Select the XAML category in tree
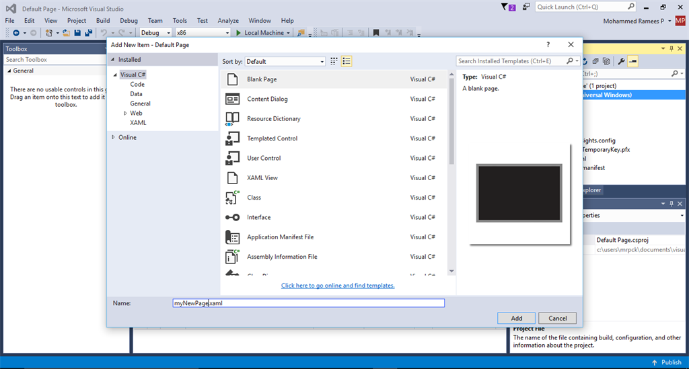Screen dimensions: 689x369 [x=138, y=123]
